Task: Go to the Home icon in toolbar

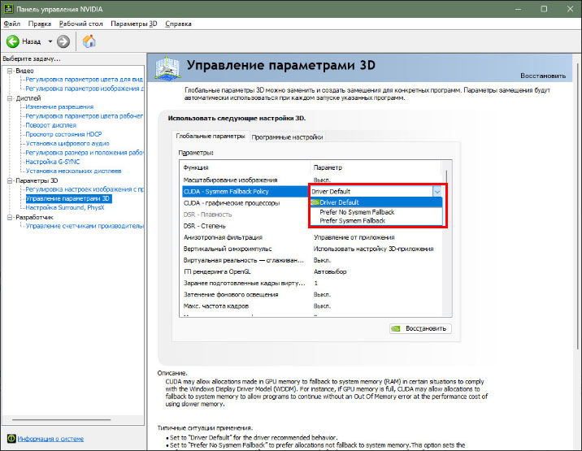Action: (89, 41)
